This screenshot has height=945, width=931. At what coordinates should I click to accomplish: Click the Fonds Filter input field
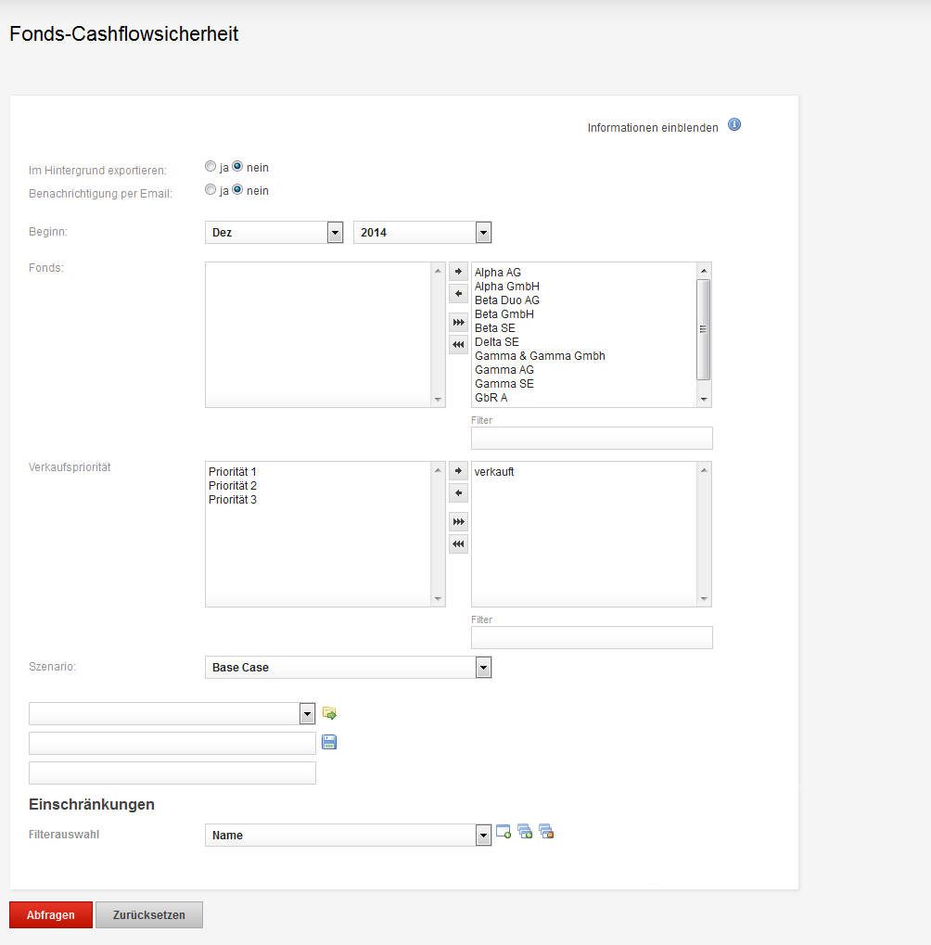[x=592, y=438]
